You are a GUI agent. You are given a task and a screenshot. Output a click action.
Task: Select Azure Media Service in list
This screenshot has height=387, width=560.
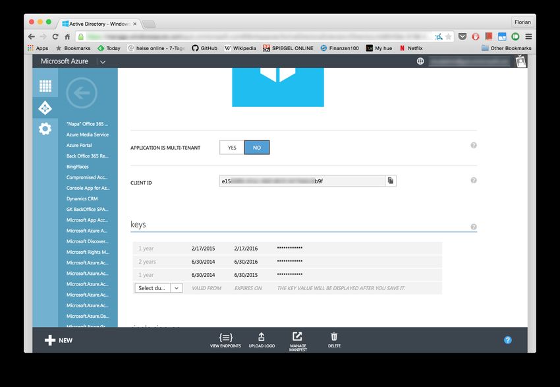88,134
